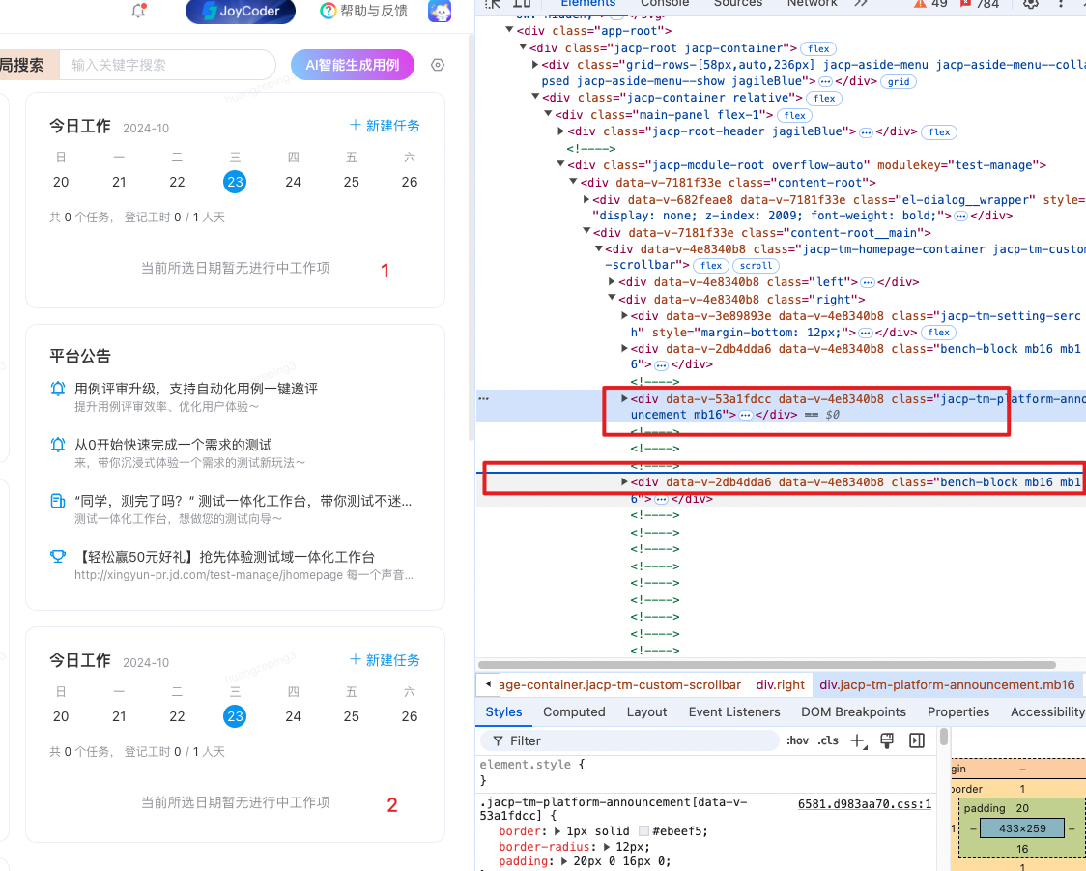
Task: Click the settings icon beside AI generate button
Action: pyautogui.click(x=438, y=65)
